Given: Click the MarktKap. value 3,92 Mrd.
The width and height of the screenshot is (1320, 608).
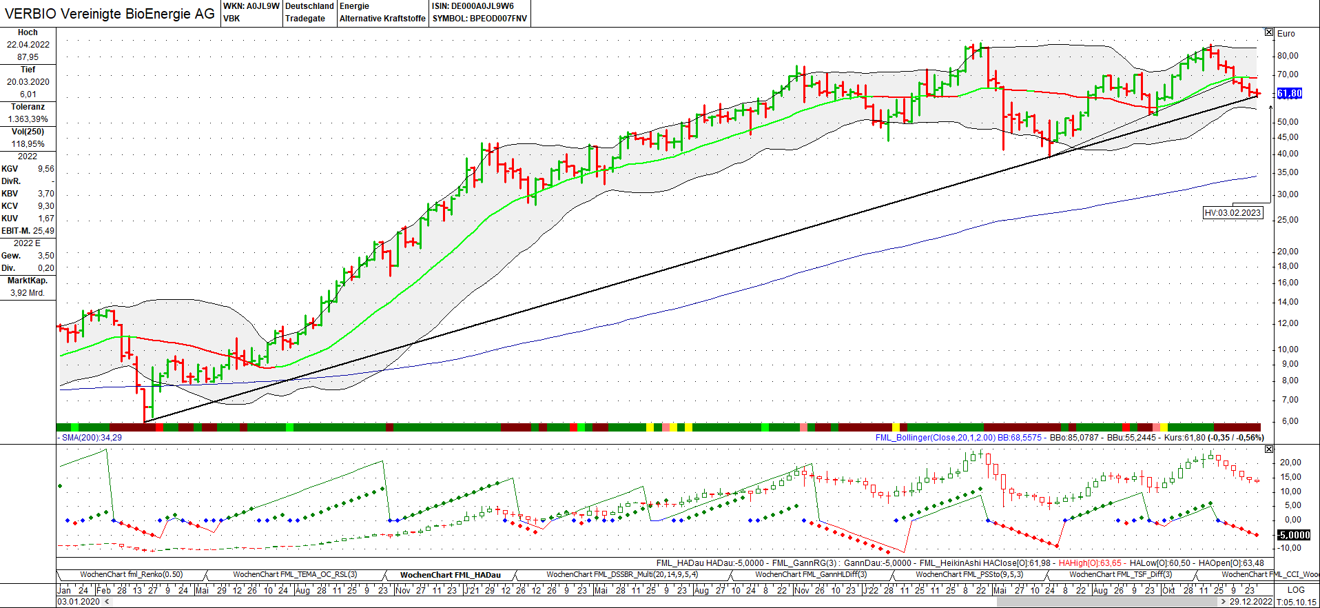Looking at the screenshot, I should click(x=28, y=293).
